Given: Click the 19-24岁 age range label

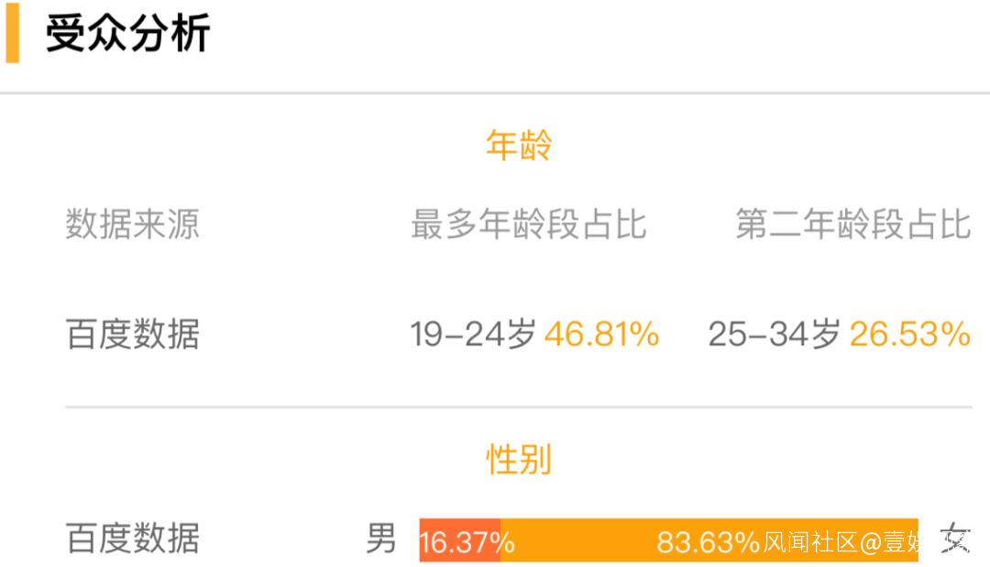Looking at the screenshot, I should point(472,334).
